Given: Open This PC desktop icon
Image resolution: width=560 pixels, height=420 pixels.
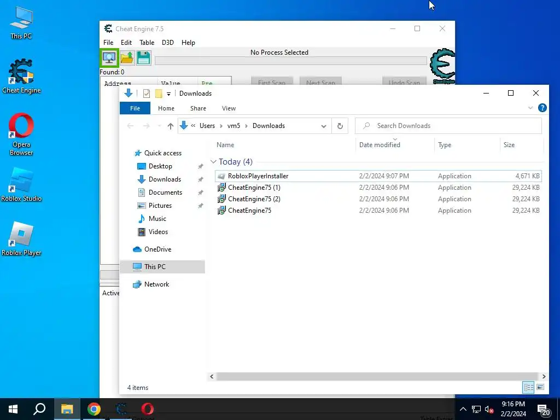Looking at the screenshot, I should (21, 23).
